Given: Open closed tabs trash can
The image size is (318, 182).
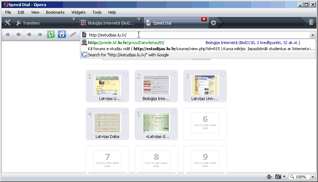Looking at the screenshot, I should pyautogui.click(x=311, y=22).
